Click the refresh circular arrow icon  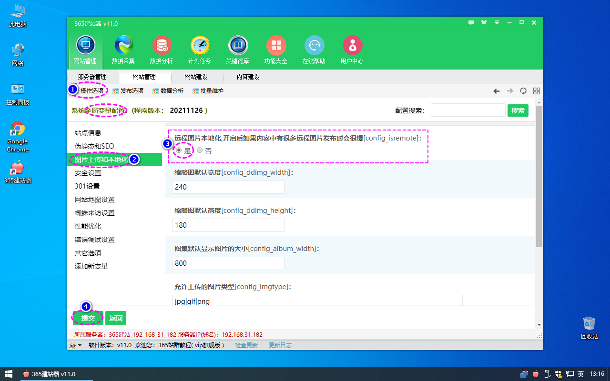[523, 91]
